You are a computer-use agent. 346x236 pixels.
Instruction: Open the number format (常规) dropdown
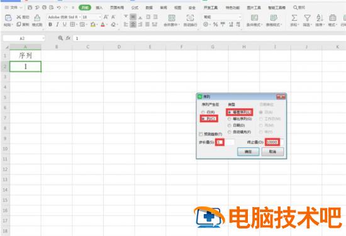[x=240, y=17]
